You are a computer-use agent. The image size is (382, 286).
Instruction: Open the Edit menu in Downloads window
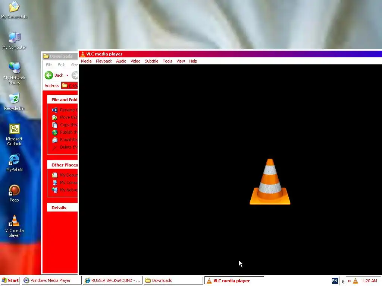[61, 65]
